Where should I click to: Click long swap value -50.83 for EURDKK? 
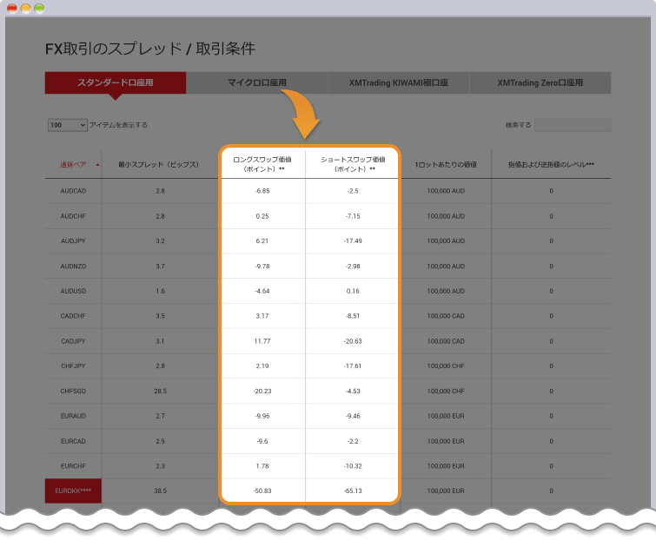262,491
